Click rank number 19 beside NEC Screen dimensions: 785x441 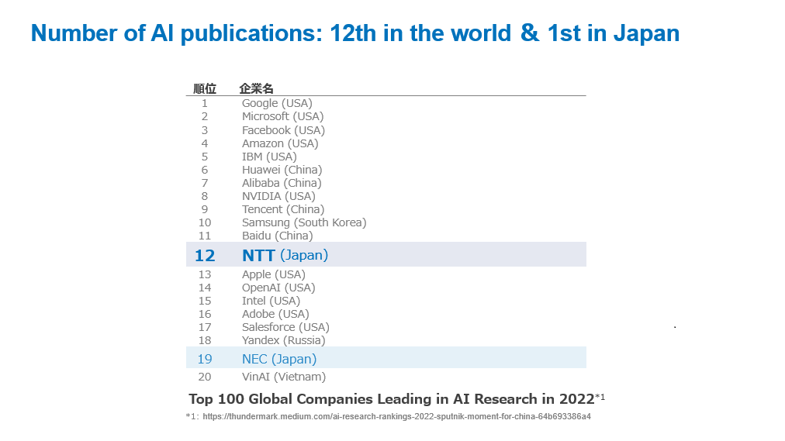point(205,359)
